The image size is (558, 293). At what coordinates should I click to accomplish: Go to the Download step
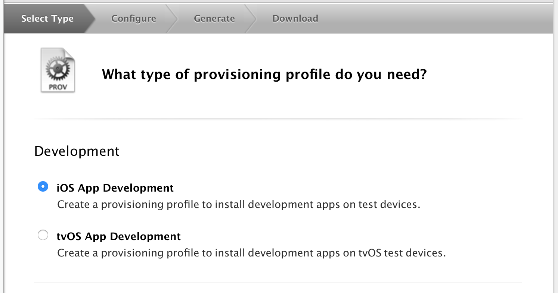295,19
